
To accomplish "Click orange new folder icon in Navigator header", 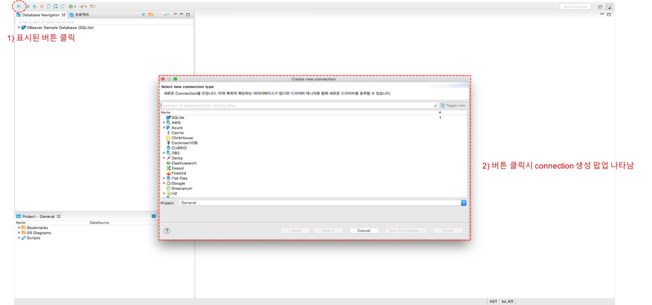I will click(x=150, y=15).
